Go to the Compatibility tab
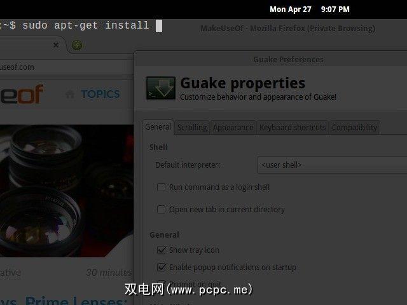This screenshot has height=305, width=407. click(354, 128)
